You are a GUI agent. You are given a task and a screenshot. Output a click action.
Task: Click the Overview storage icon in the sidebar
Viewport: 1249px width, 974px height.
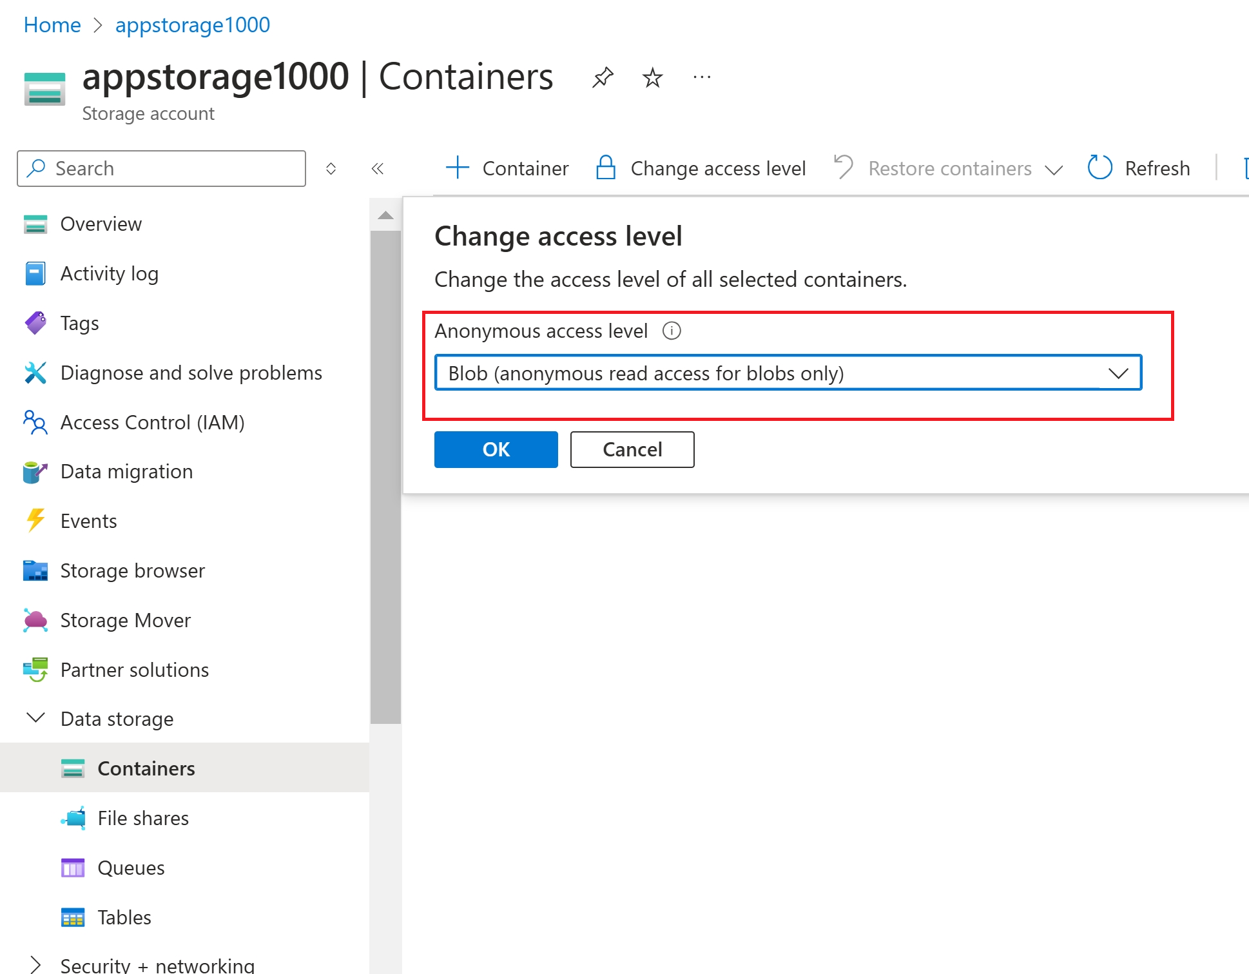(35, 224)
